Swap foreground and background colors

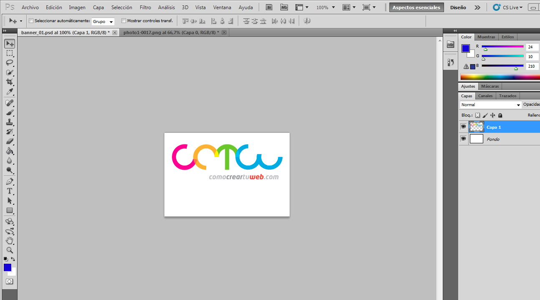13,259
